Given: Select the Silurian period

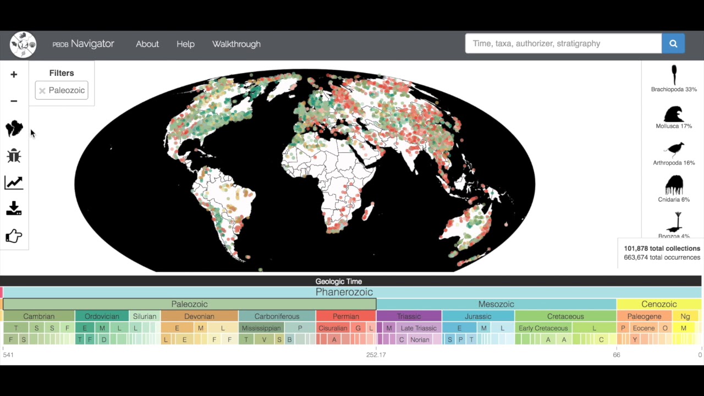Looking at the screenshot, I should [145, 316].
